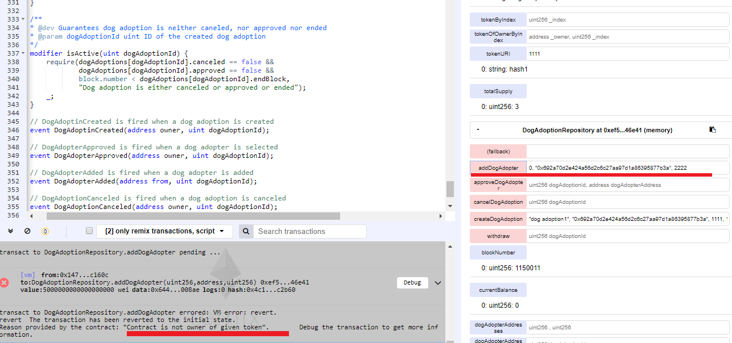Run the createDogAdoption function
This screenshot has height=343, width=732.
(x=498, y=219)
